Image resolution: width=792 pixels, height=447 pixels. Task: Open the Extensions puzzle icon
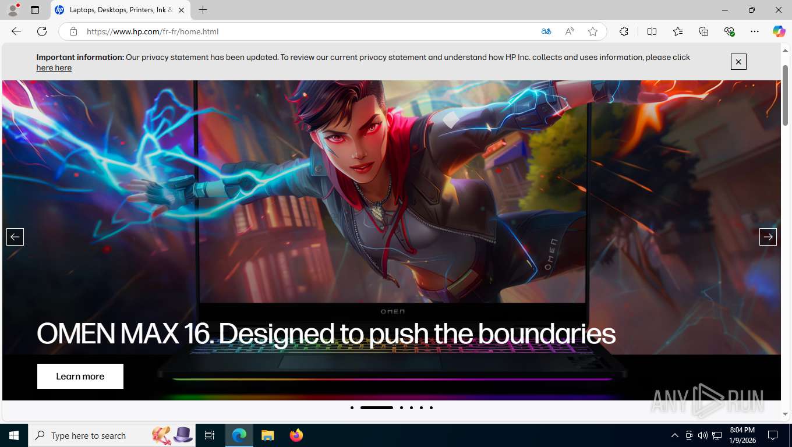[624, 31]
